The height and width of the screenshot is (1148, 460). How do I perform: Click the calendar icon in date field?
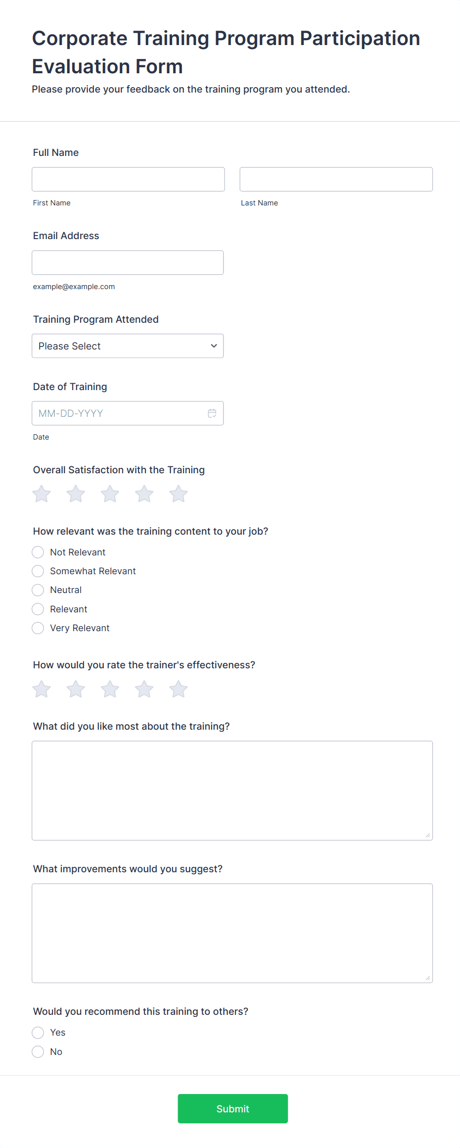pos(212,413)
